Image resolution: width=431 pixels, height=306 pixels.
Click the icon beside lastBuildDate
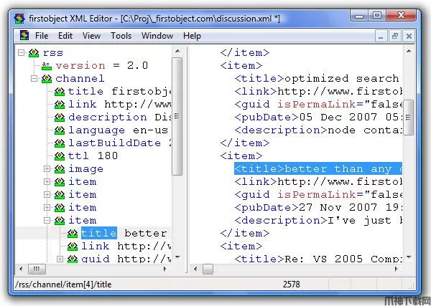(x=60, y=143)
